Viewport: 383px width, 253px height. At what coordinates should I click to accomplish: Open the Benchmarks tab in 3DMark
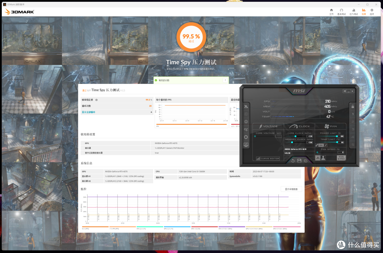click(342, 12)
